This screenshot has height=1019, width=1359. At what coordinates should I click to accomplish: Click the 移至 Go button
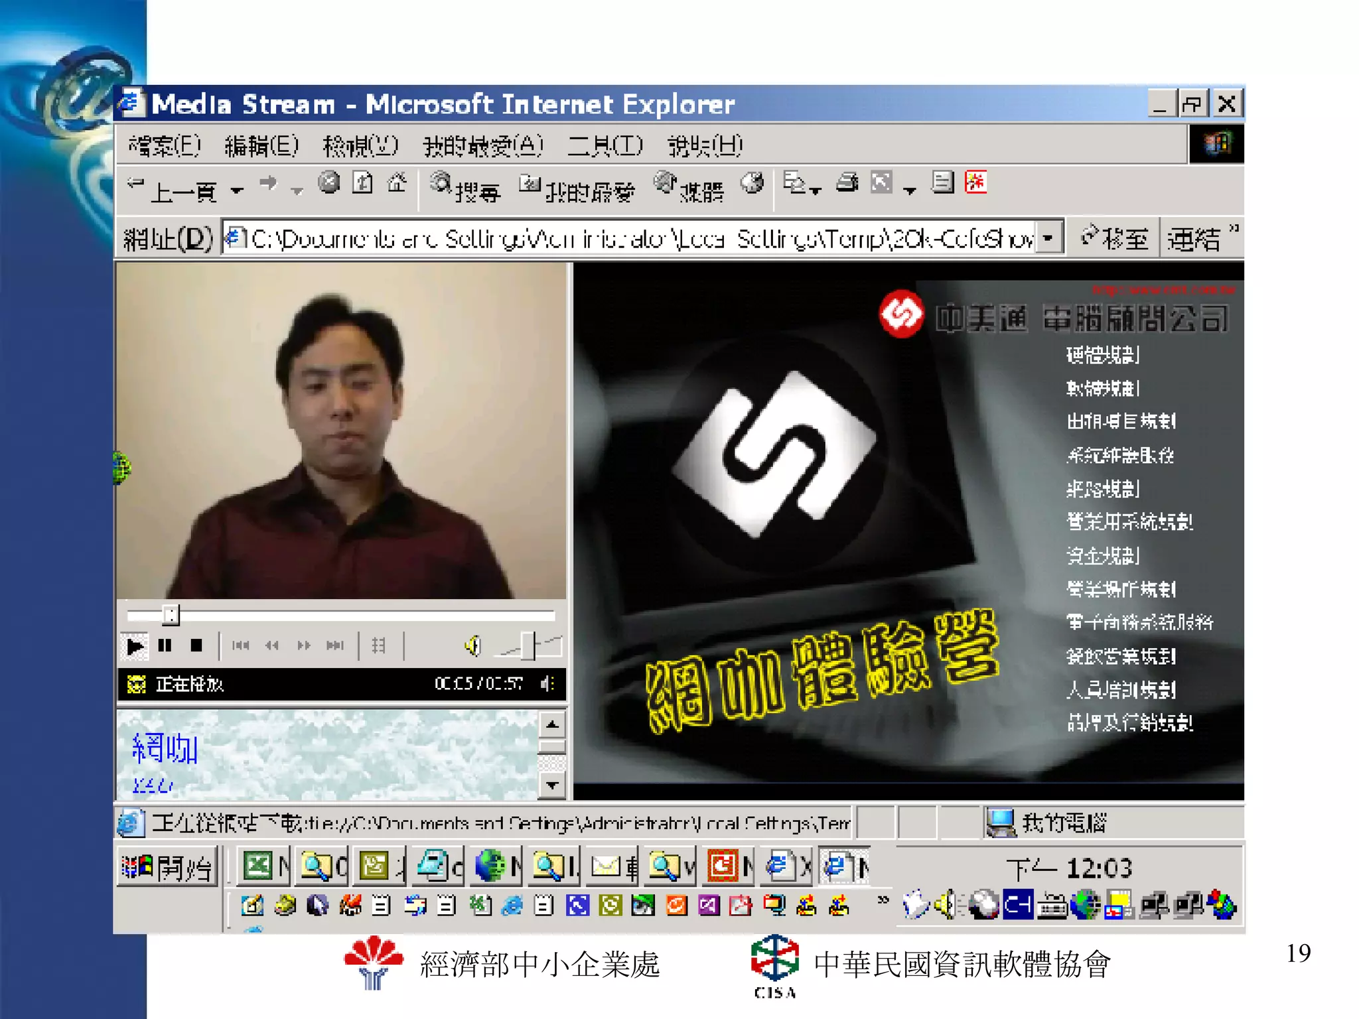[1115, 238]
